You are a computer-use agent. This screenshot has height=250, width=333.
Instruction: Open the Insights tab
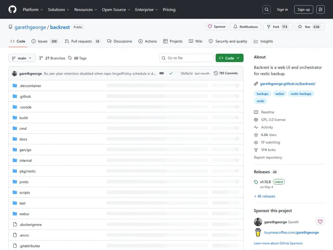263,41
